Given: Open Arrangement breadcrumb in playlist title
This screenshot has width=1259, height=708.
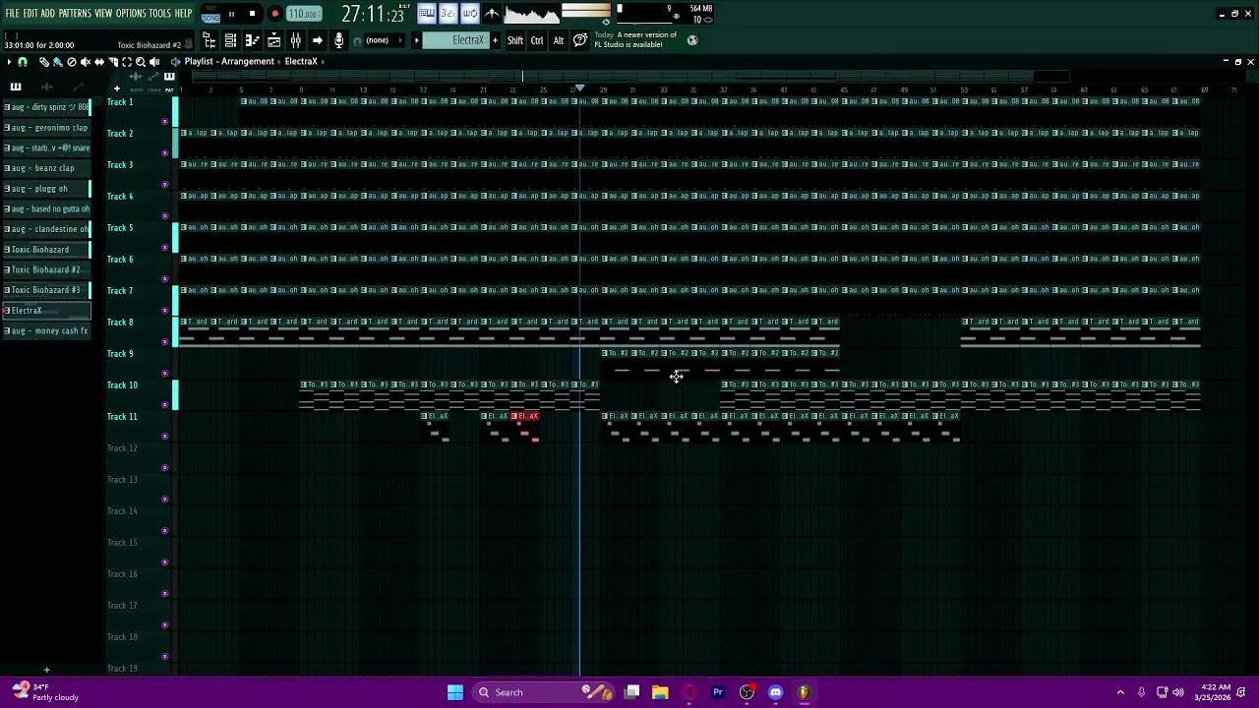Looking at the screenshot, I should [x=248, y=62].
